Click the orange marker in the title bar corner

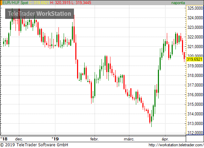1,3
